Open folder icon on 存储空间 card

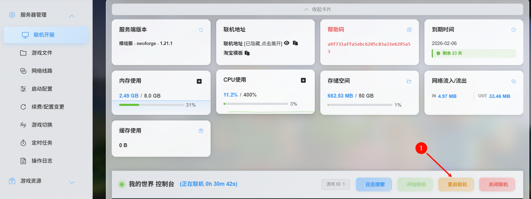[x=409, y=81]
